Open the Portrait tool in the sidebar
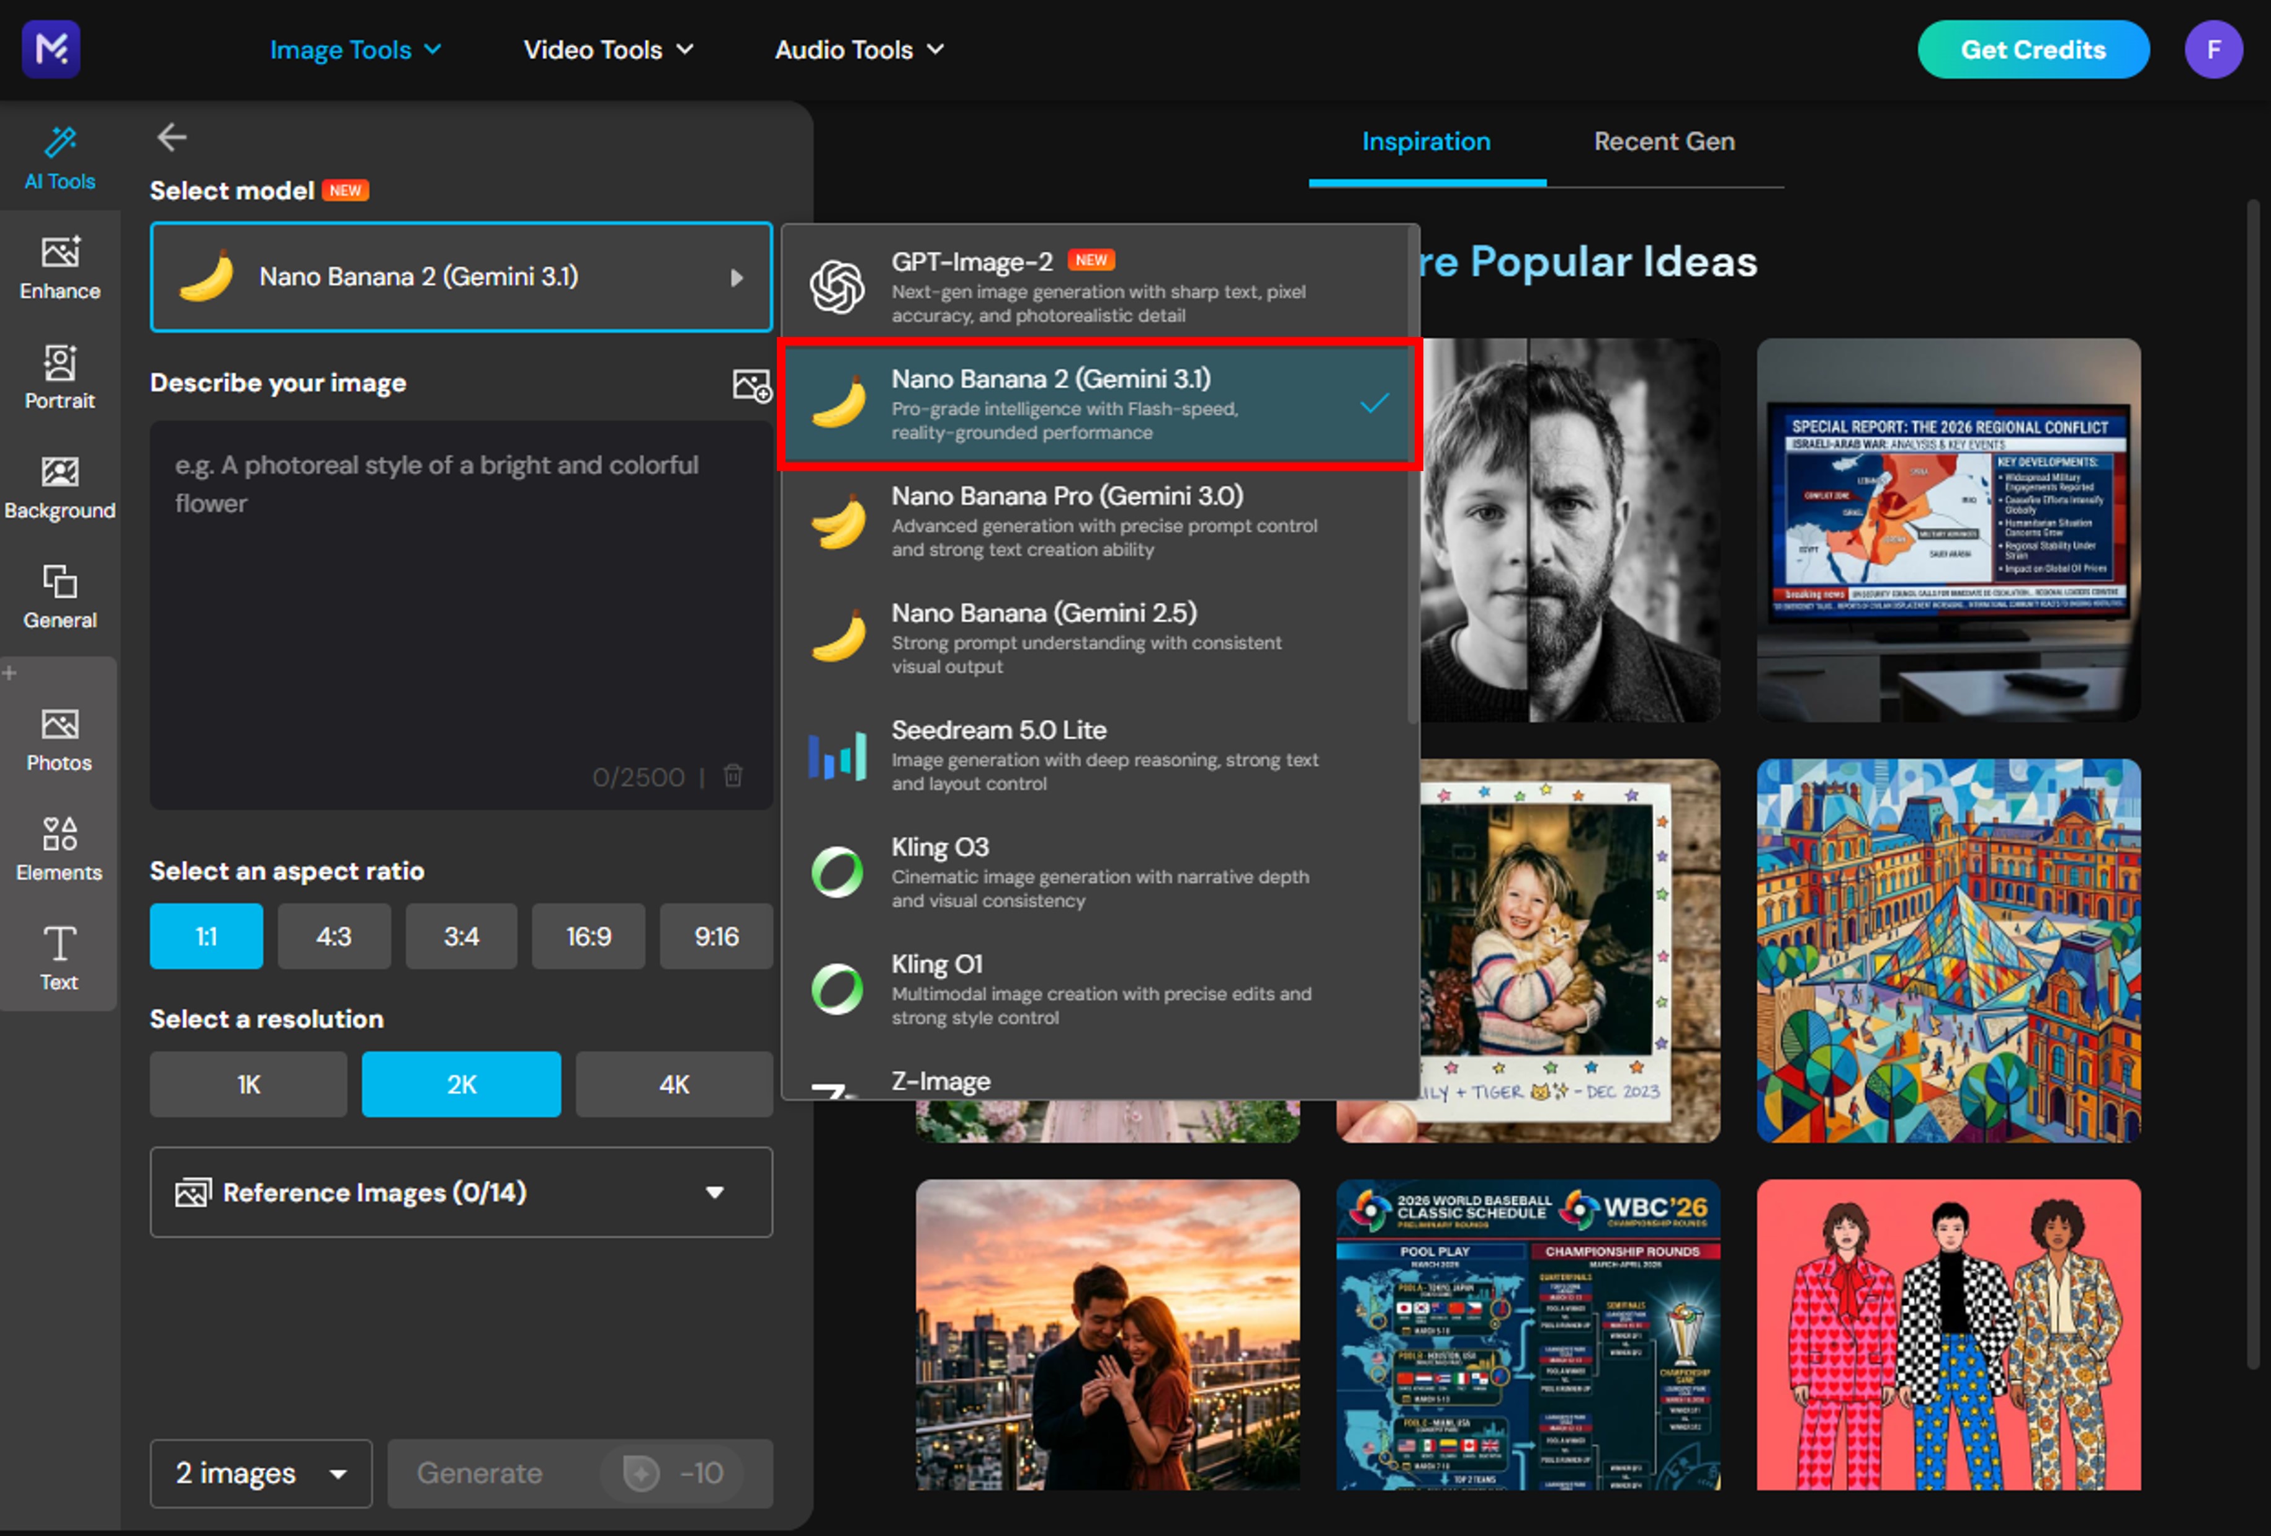Image resolution: width=2271 pixels, height=1536 pixels. tap(60, 377)
